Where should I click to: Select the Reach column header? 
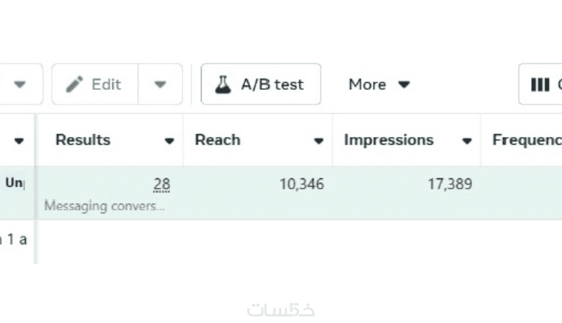tap(218, 140)
